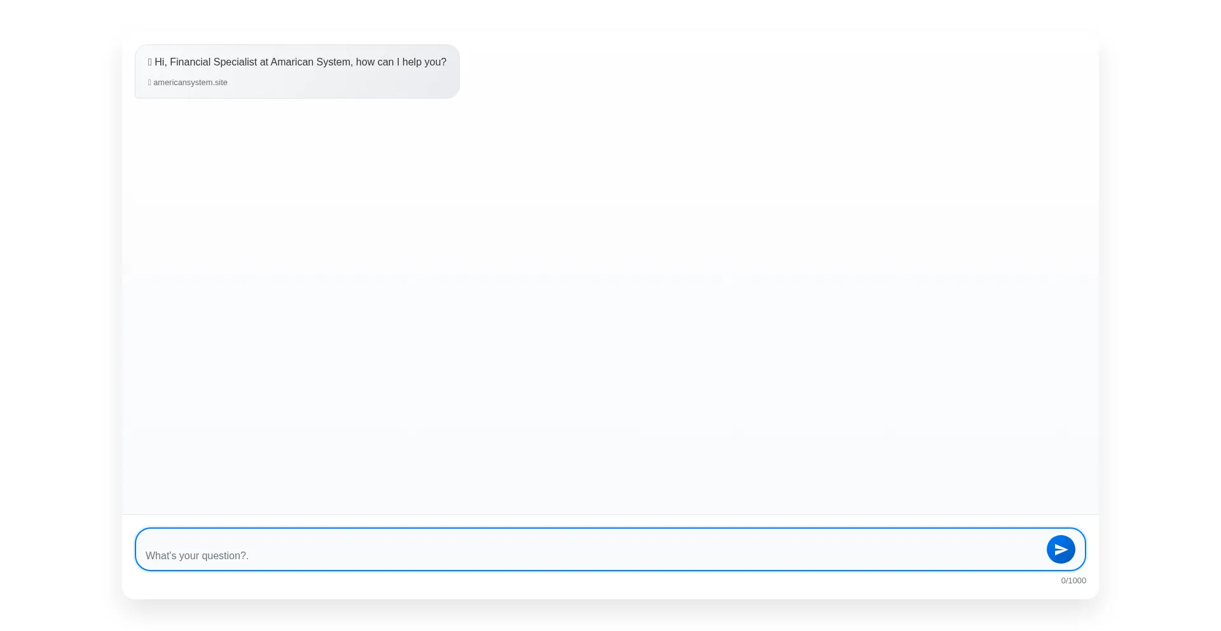Click the divider line above the message input
Screen dimensions: 1221x631
click(610, 514)
